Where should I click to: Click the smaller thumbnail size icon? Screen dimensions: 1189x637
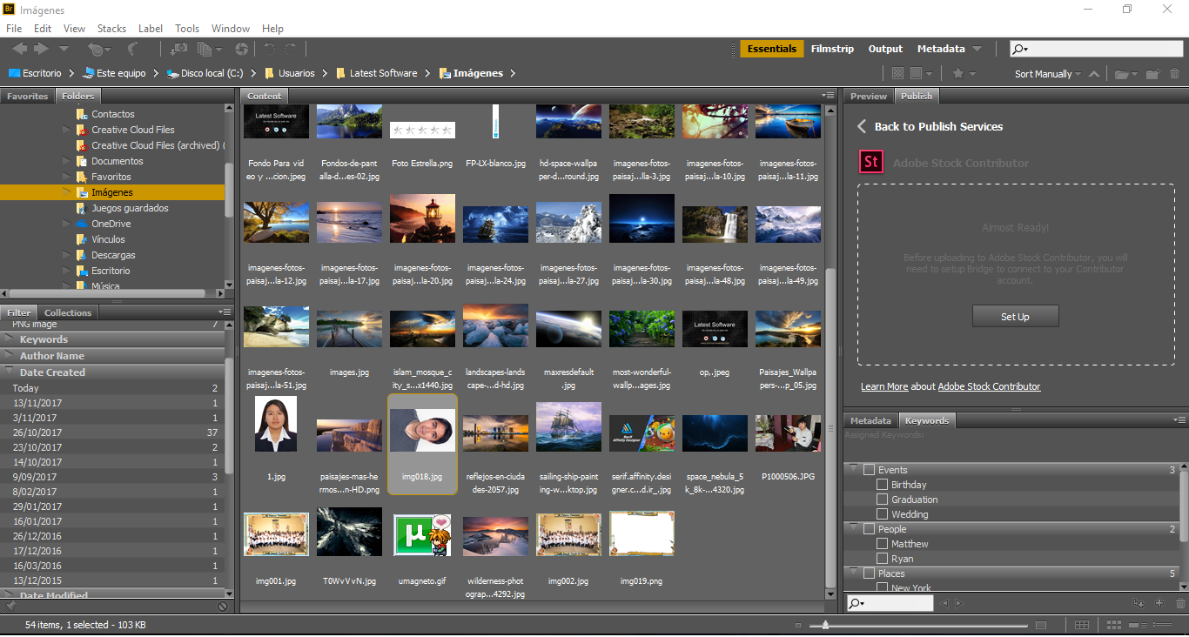(798, 626)
